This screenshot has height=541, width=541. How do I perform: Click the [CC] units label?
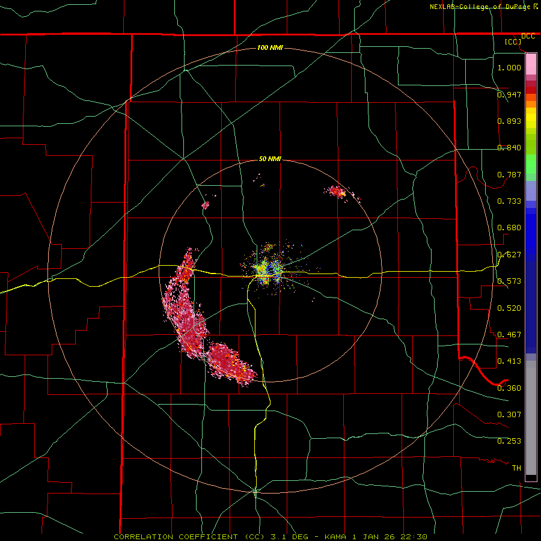(x=513, y=41)
